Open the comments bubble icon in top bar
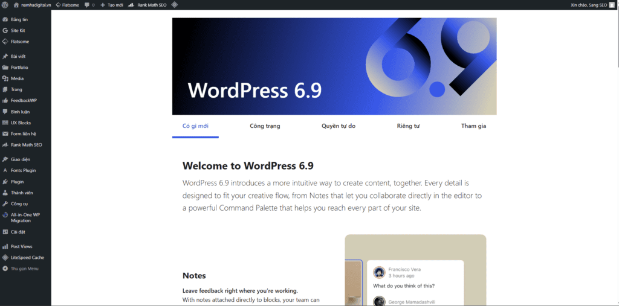 (x=89, y=5)
